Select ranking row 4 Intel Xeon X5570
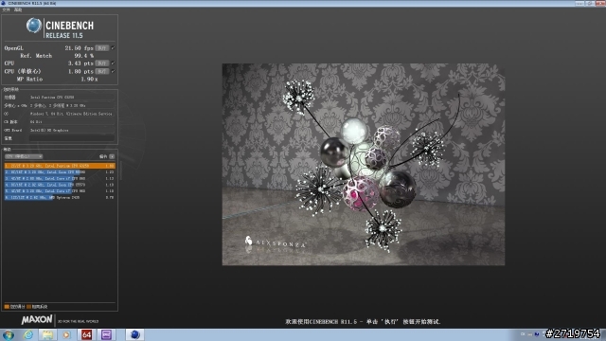The image size is (606, 341). (x=60, y=185)
